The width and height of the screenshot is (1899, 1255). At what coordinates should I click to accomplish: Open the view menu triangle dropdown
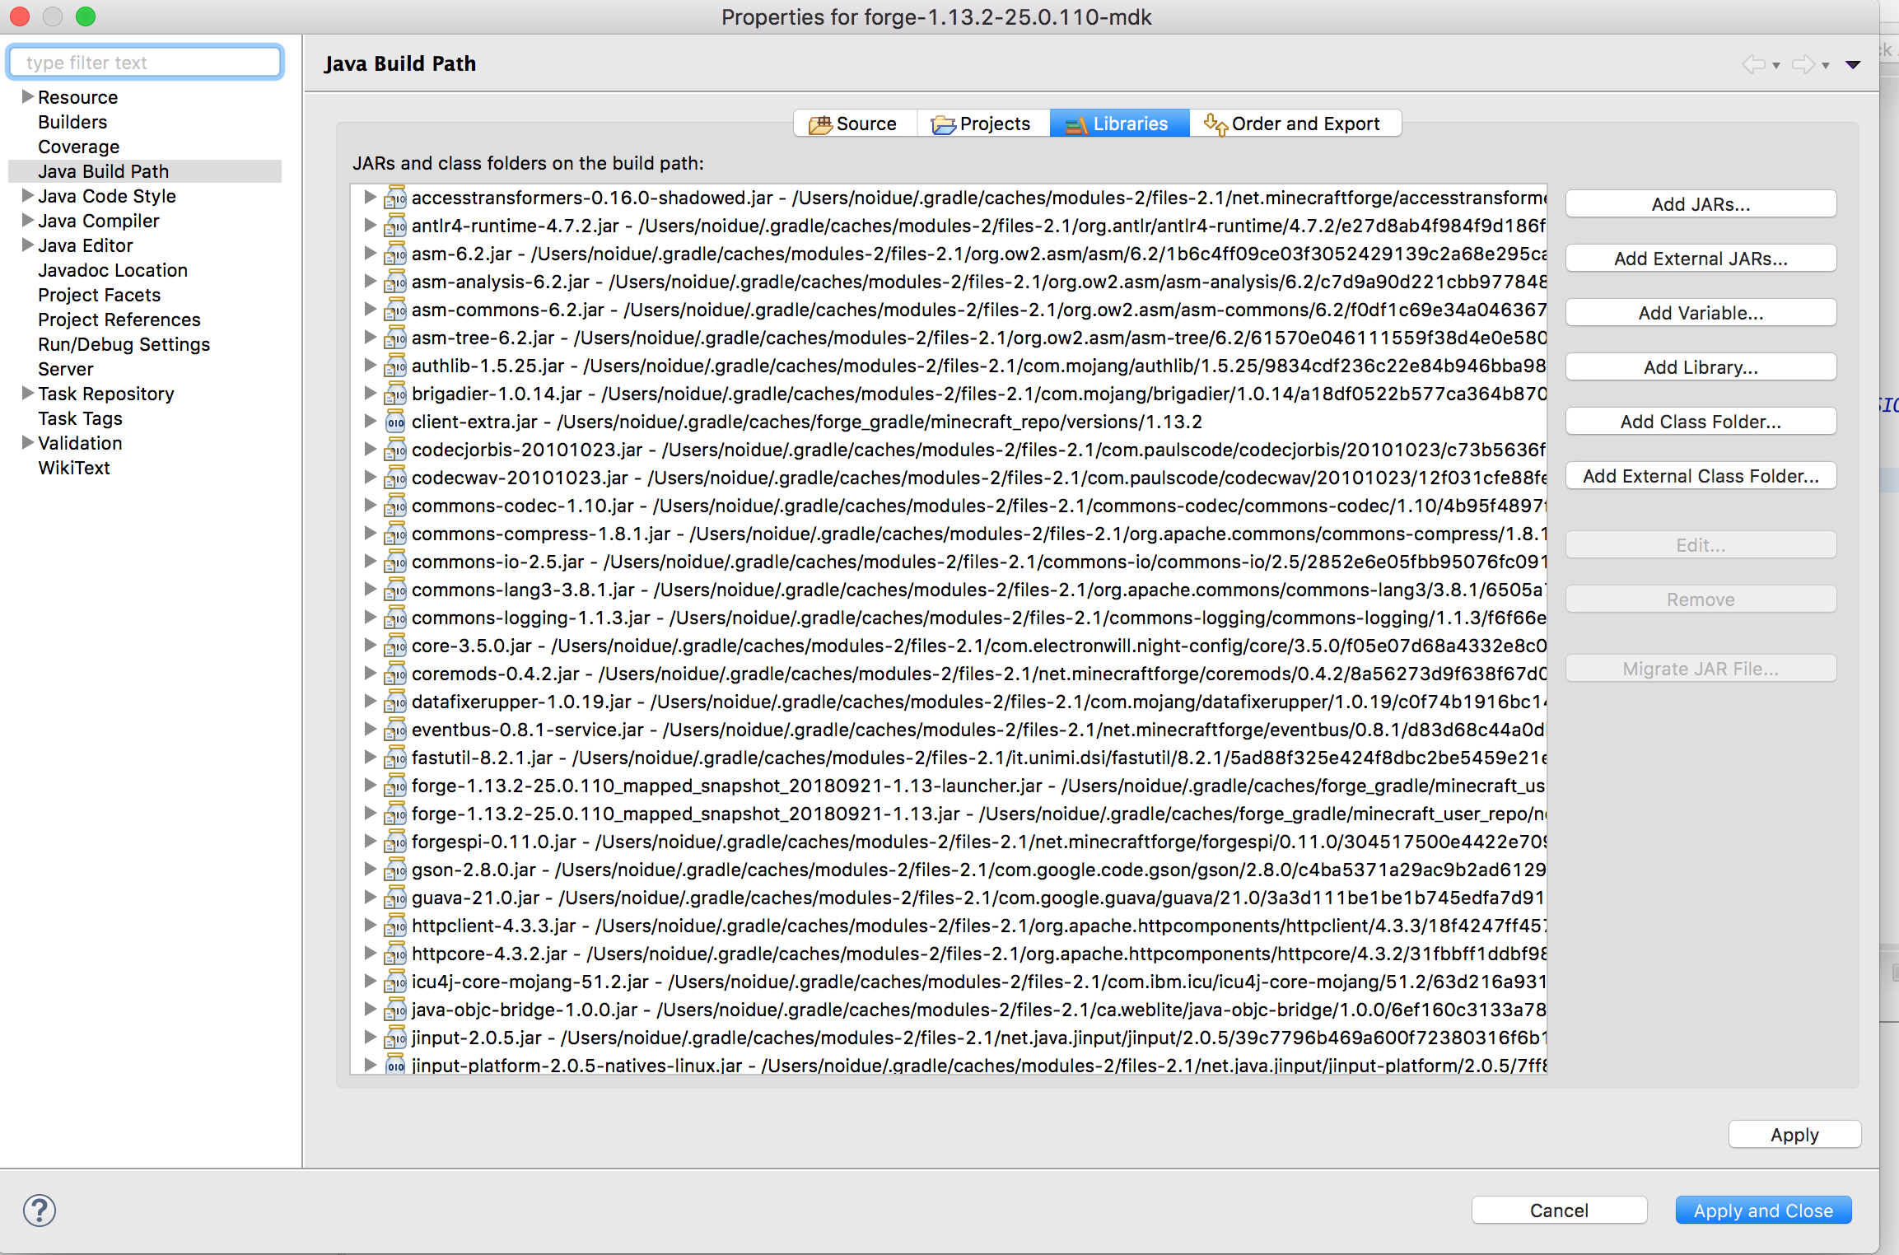coord(1853,64)
